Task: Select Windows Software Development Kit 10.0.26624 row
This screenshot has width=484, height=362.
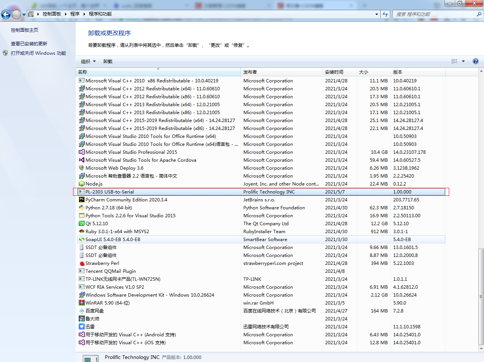Action: click(x=261, y=295)
